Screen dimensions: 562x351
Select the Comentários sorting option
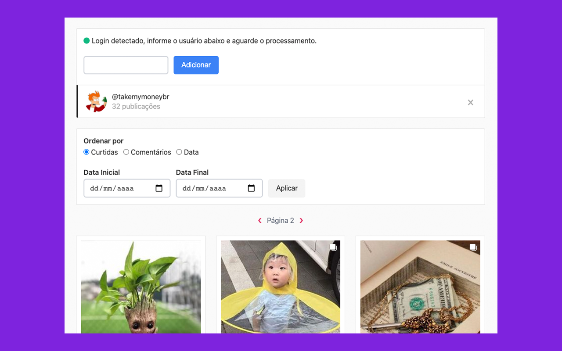tap(126, 152)
